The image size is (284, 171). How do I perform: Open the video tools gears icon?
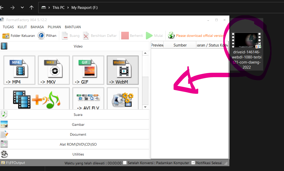tap(123, 99)
